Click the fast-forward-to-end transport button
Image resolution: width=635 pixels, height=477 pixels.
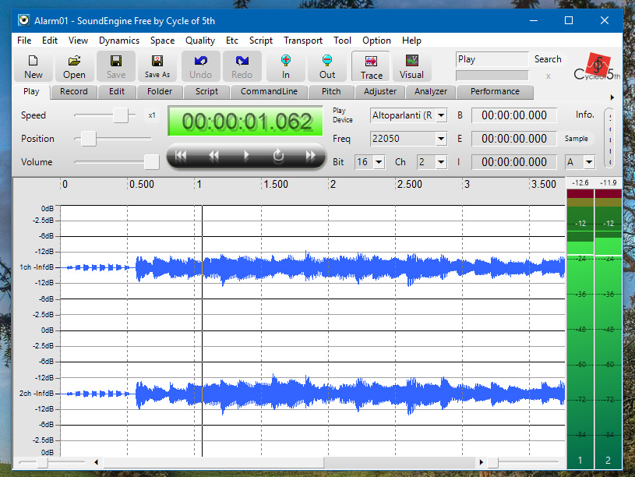(x=311, y=156)
